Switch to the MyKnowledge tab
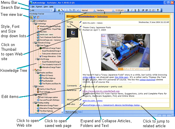 coord(71,112)
